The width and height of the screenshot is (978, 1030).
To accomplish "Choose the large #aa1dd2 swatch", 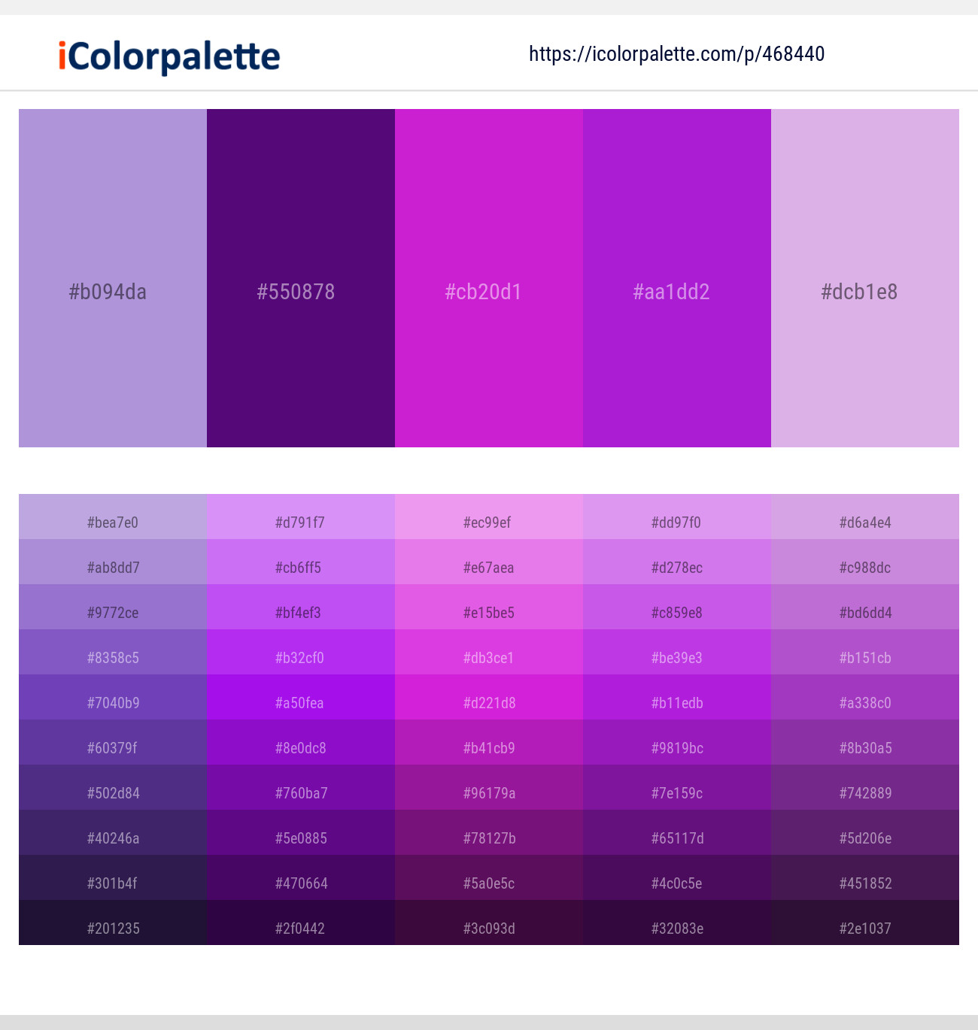I will pyautogui.click(x=677, y=278).
